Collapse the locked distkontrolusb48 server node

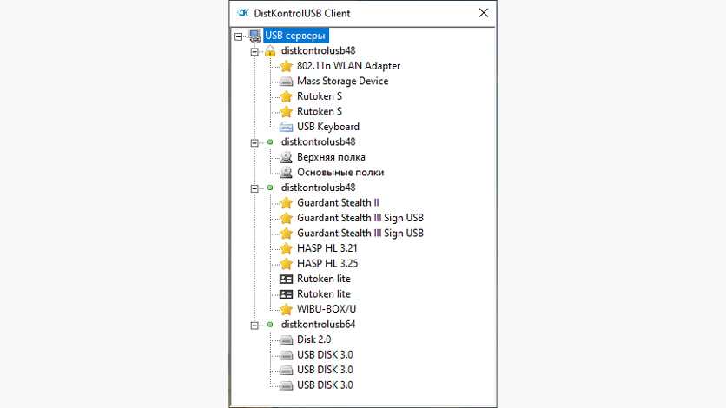254,51
